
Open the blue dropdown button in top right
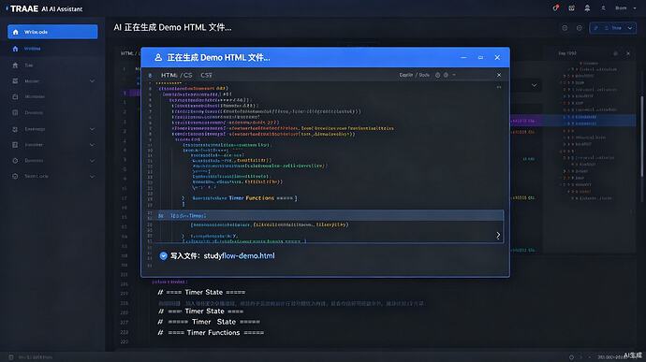tap(613, 28)
